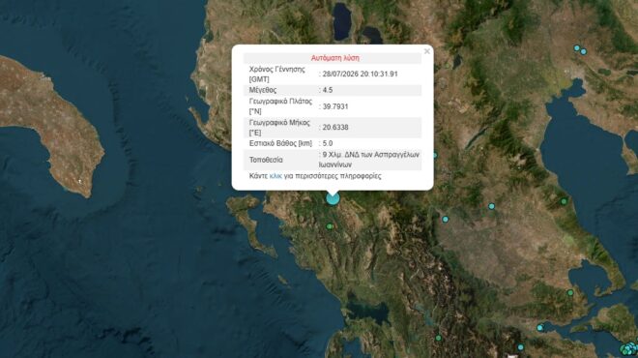Open the dense marker cluster in the bottom-right corner
Screen dimensions: 638x358
[x=629, y=348]
